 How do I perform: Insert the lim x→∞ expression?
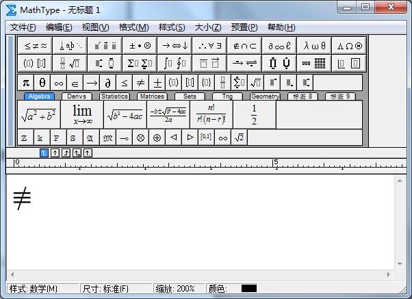[82, 114]
